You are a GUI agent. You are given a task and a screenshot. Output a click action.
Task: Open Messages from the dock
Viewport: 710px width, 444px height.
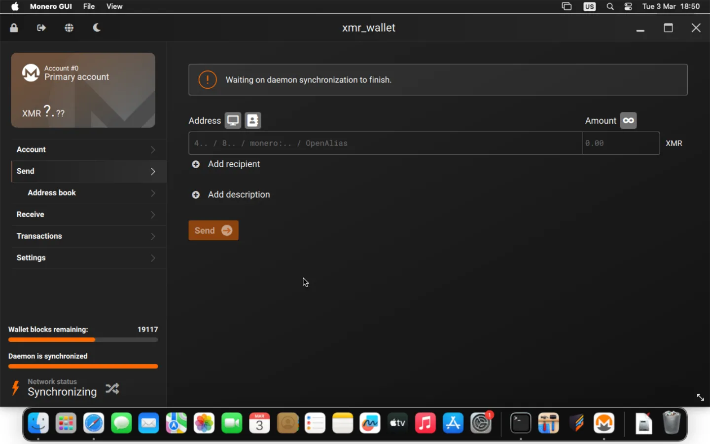121,423
